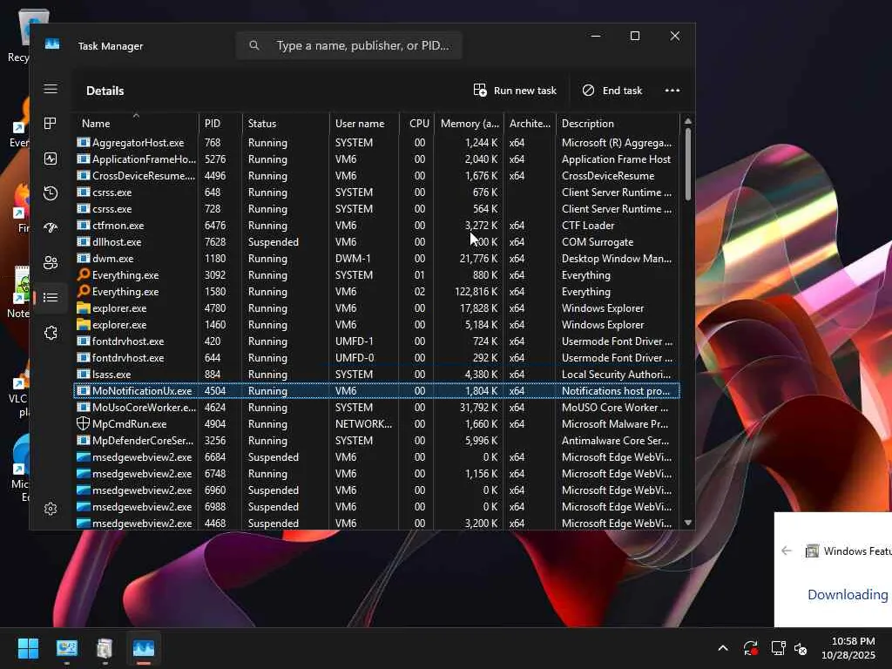
Task: Click the Task Manager title bar app icon
Action: click(x=52, y=44)
